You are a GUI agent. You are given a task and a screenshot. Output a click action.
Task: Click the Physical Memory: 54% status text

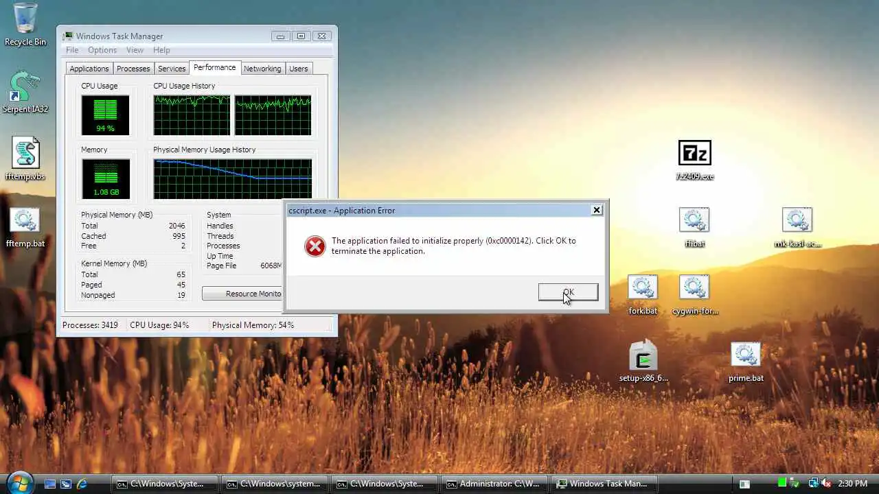[253, 325]
